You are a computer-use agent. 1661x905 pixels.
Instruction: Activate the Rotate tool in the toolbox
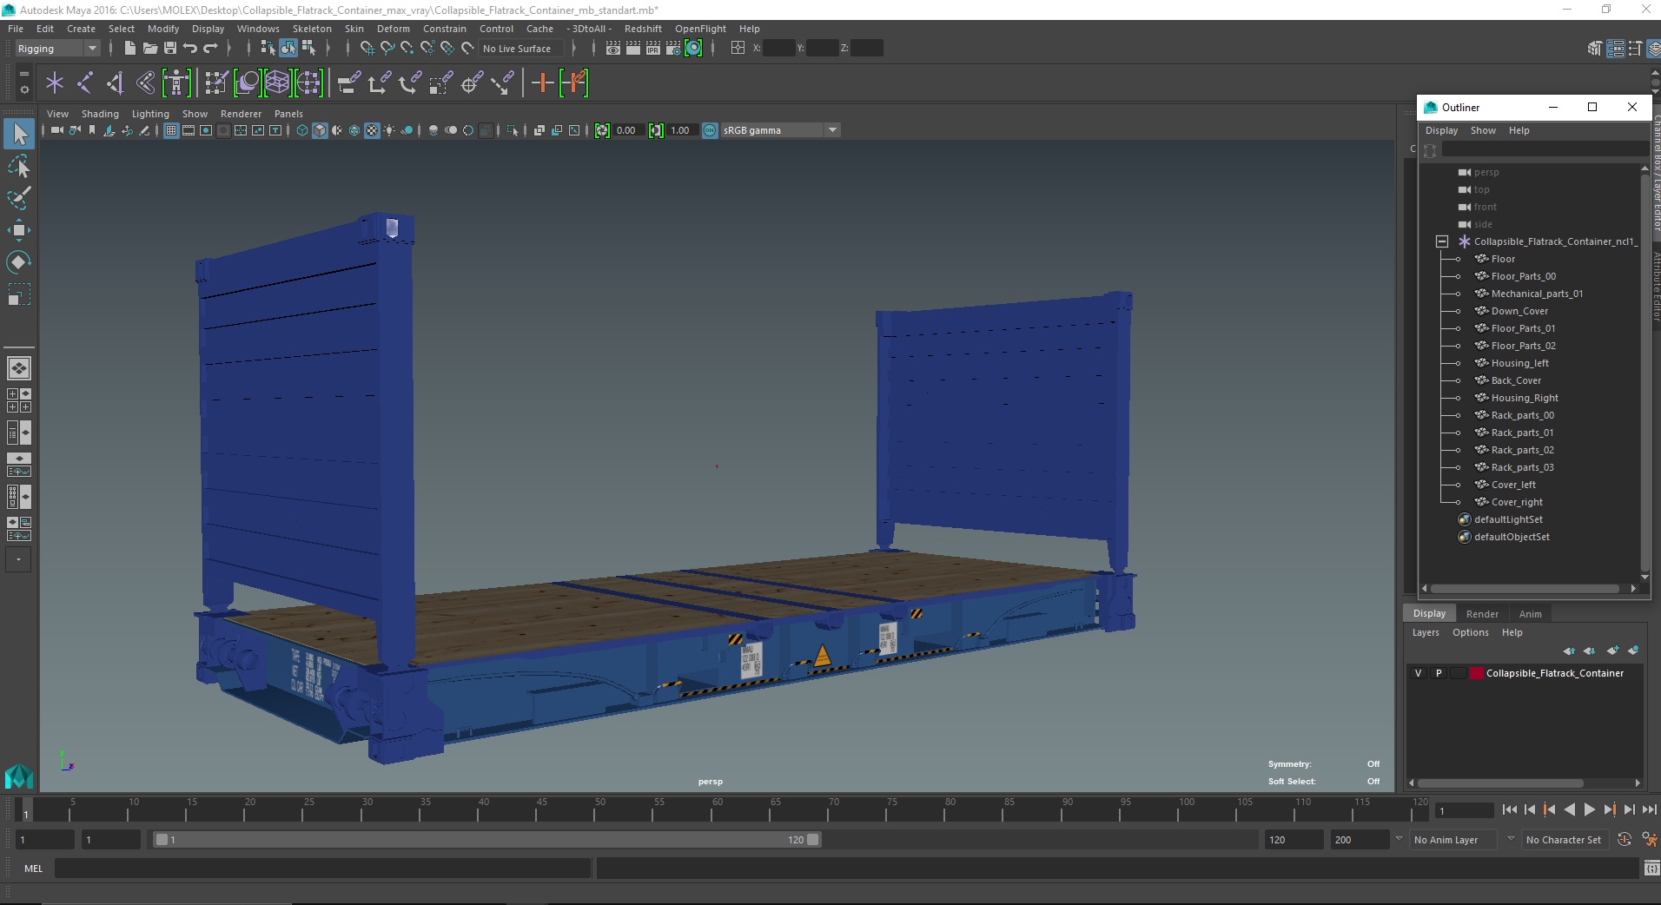(19, 262)
